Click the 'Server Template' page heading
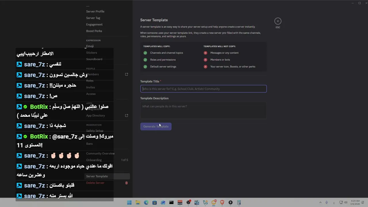Viewport: 368px width, 207px height. tap(154, 20)
